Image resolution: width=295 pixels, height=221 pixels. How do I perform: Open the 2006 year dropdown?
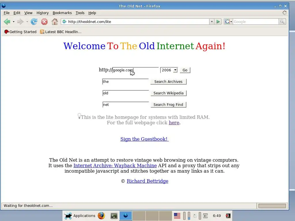169,70
